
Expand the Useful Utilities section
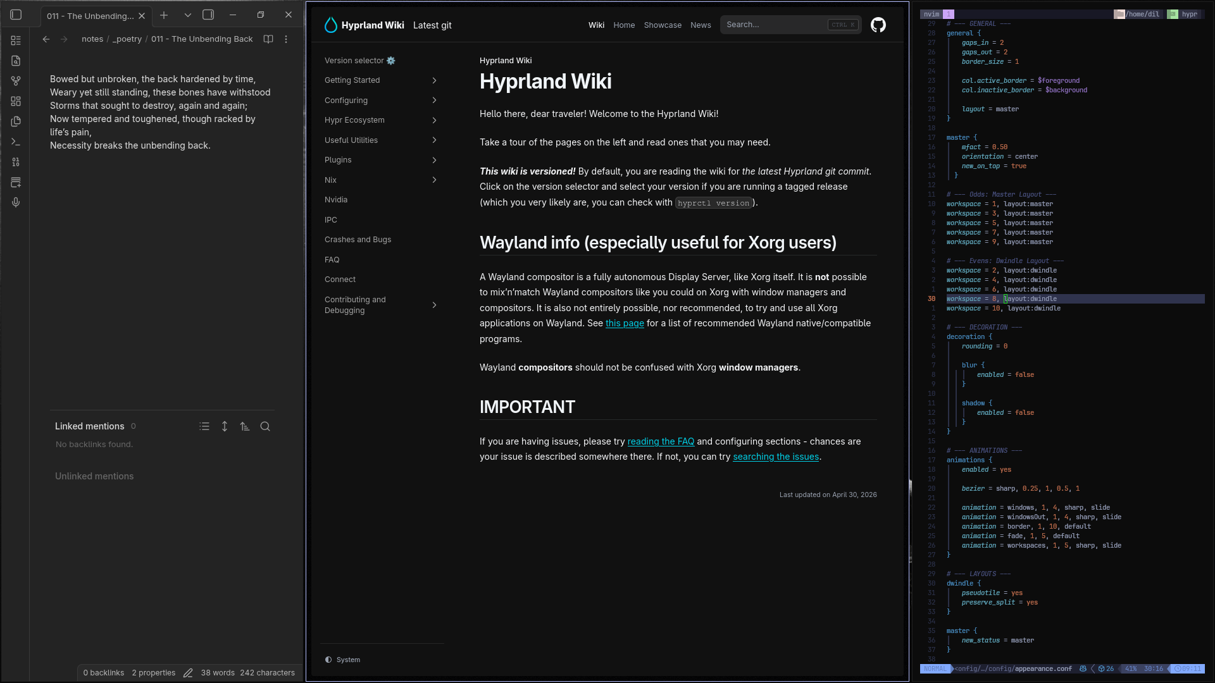coord(381,140)
